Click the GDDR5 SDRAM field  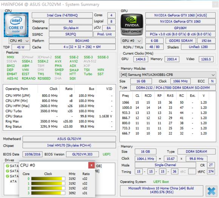point(181,41)
